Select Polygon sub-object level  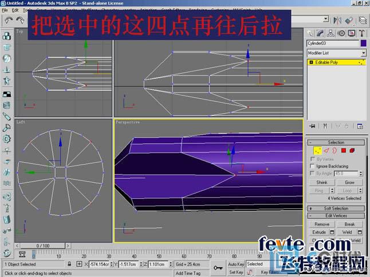point(344,151)
